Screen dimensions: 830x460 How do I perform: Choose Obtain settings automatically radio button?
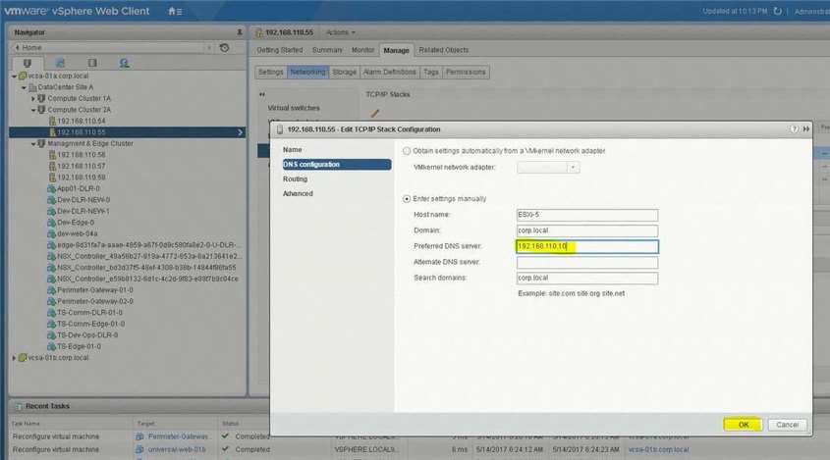click(x=407, y=151)
